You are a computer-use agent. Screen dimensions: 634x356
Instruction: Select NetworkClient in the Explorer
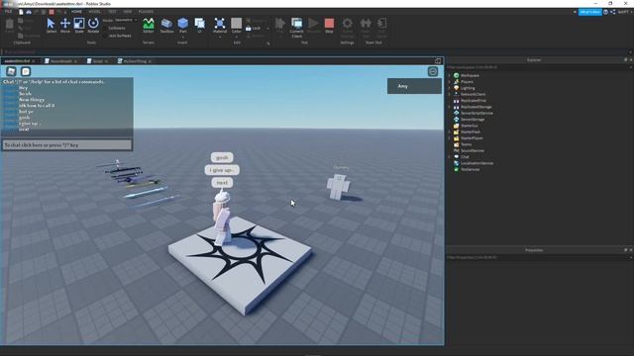[x=473, y=94]
